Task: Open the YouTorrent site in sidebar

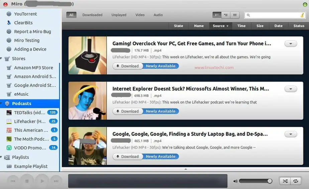Action: 25,14
